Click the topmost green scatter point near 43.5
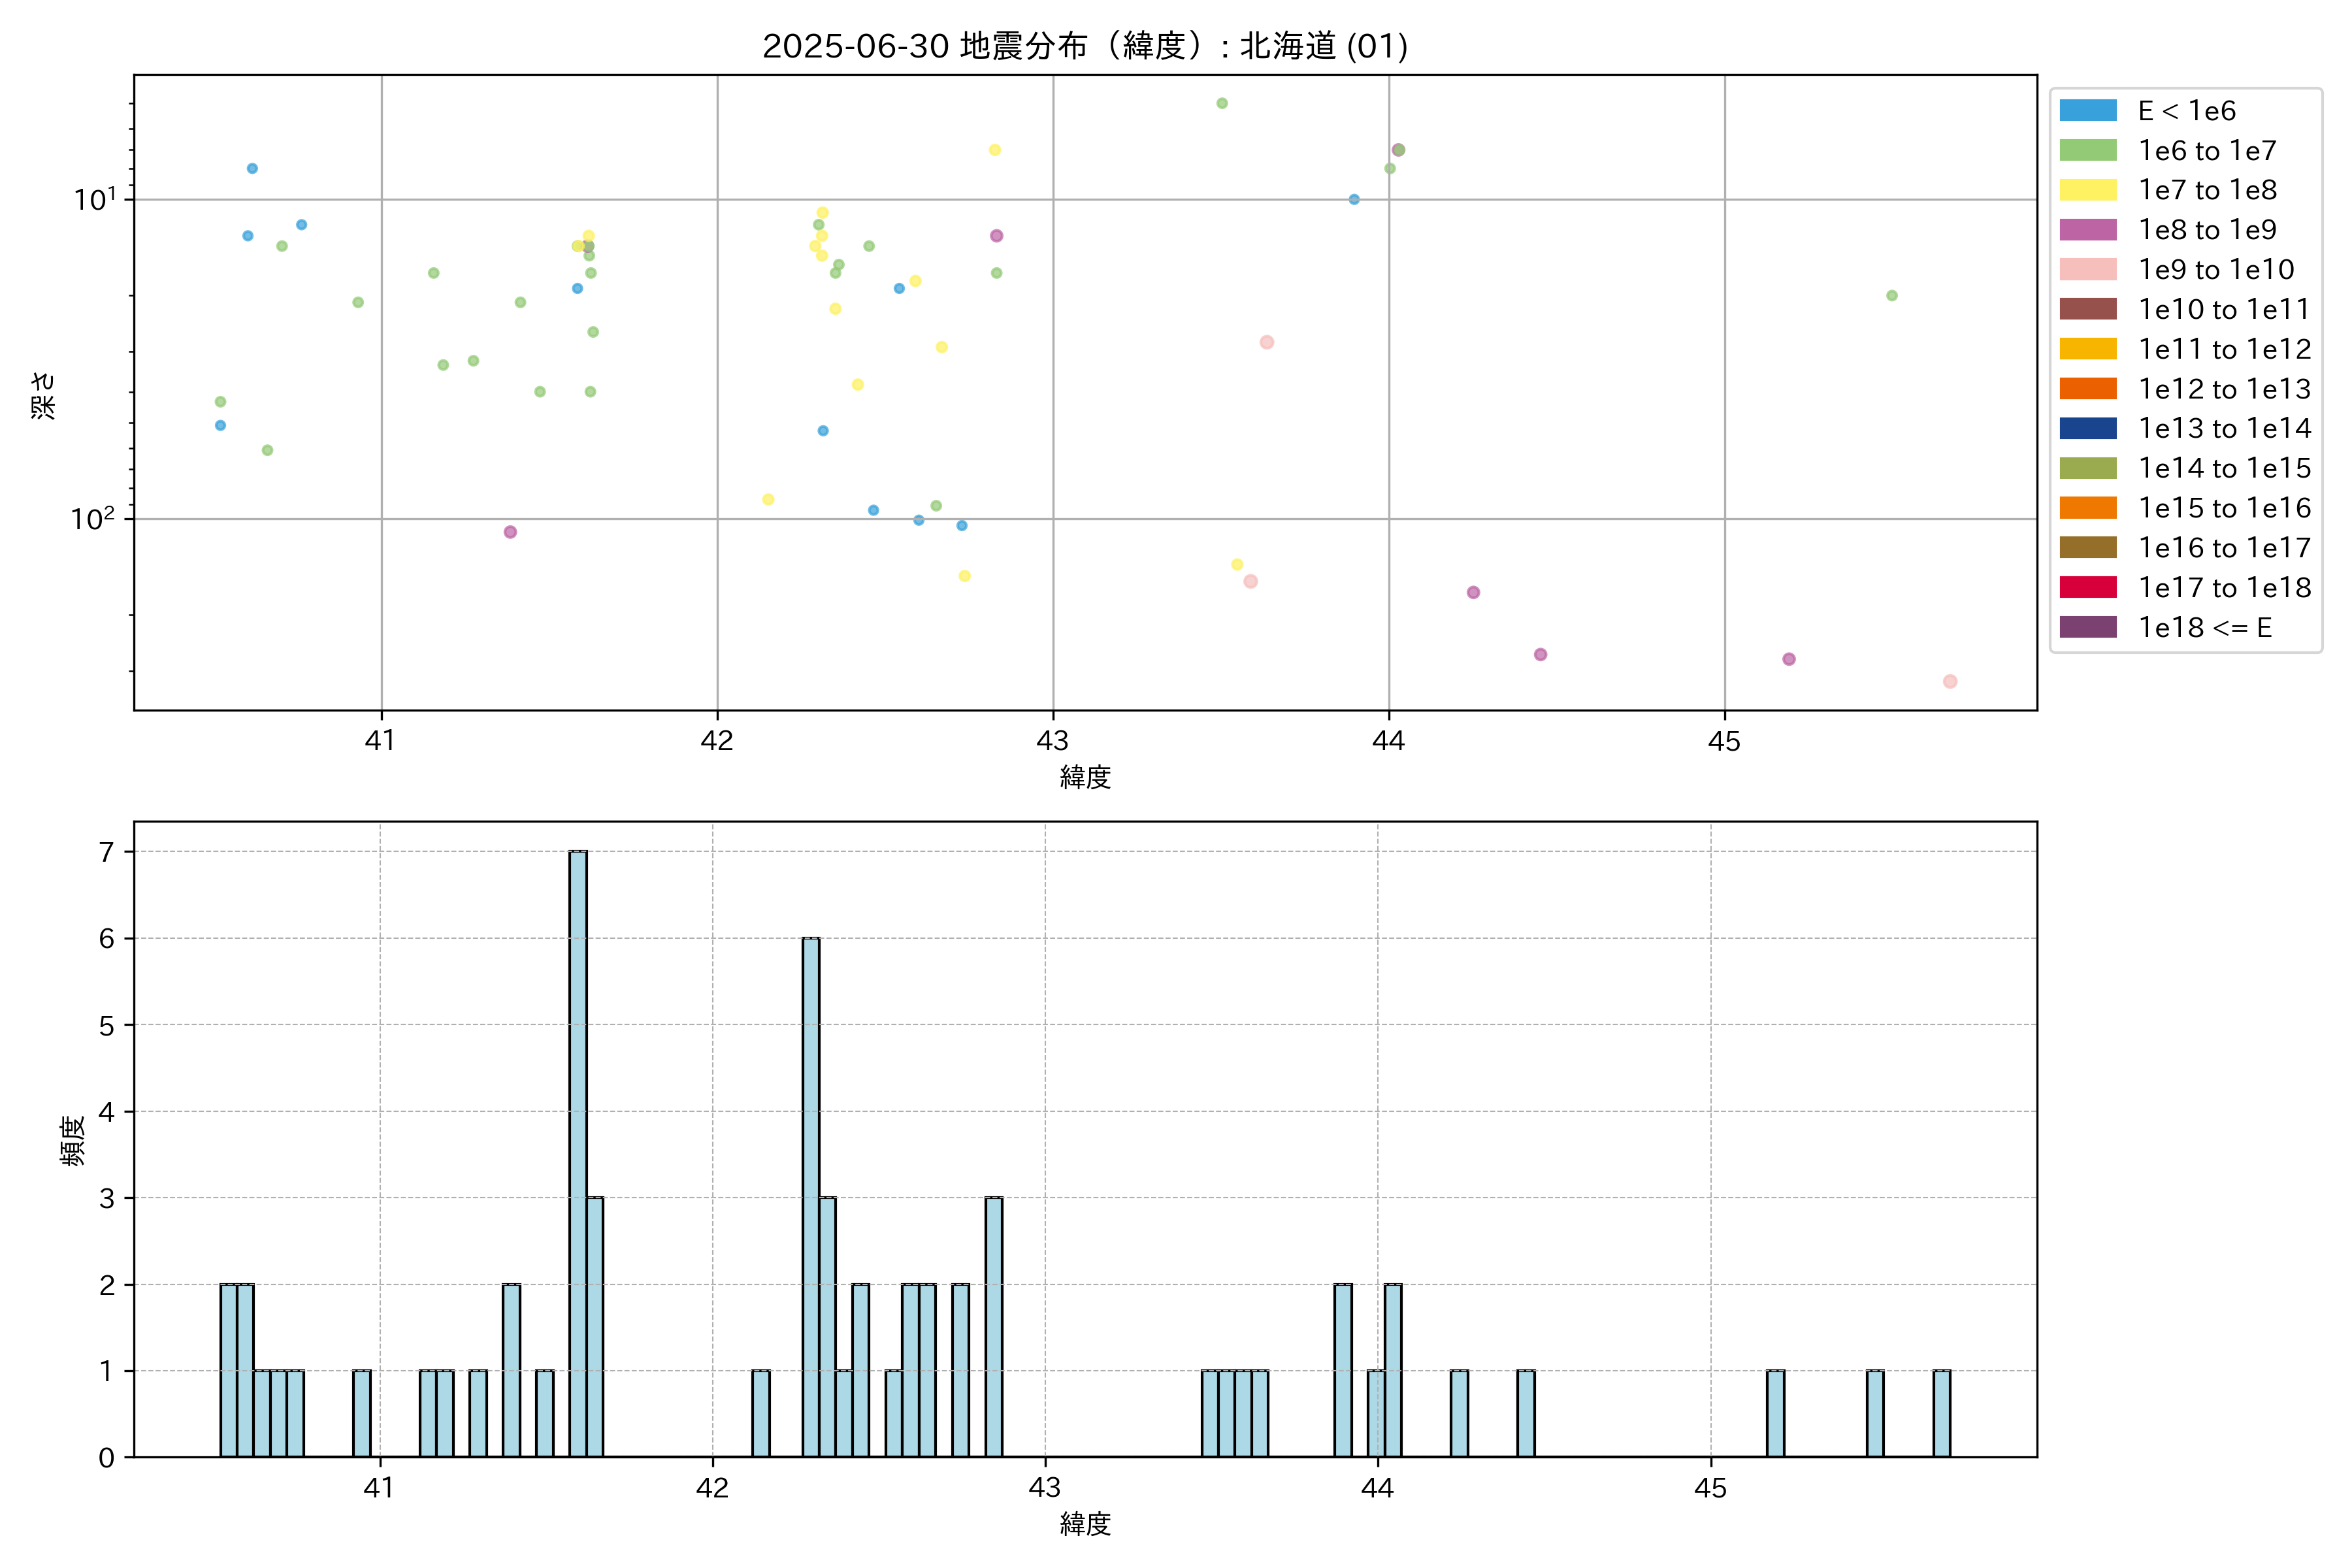 pyautogui.click(x=1221, y=103)
